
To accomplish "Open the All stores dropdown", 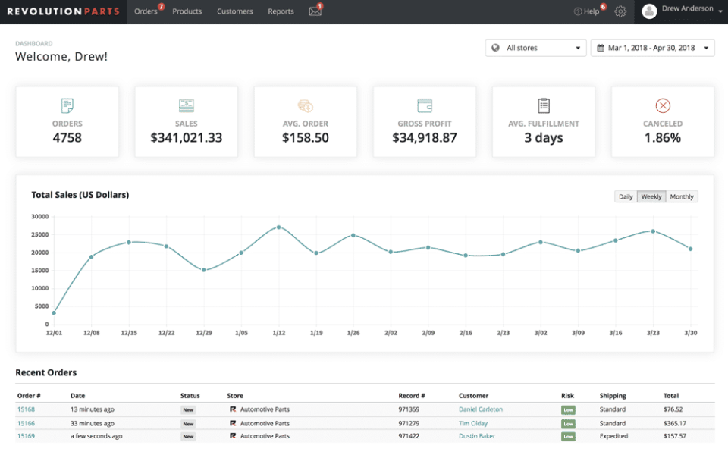I will click(535, 47).
